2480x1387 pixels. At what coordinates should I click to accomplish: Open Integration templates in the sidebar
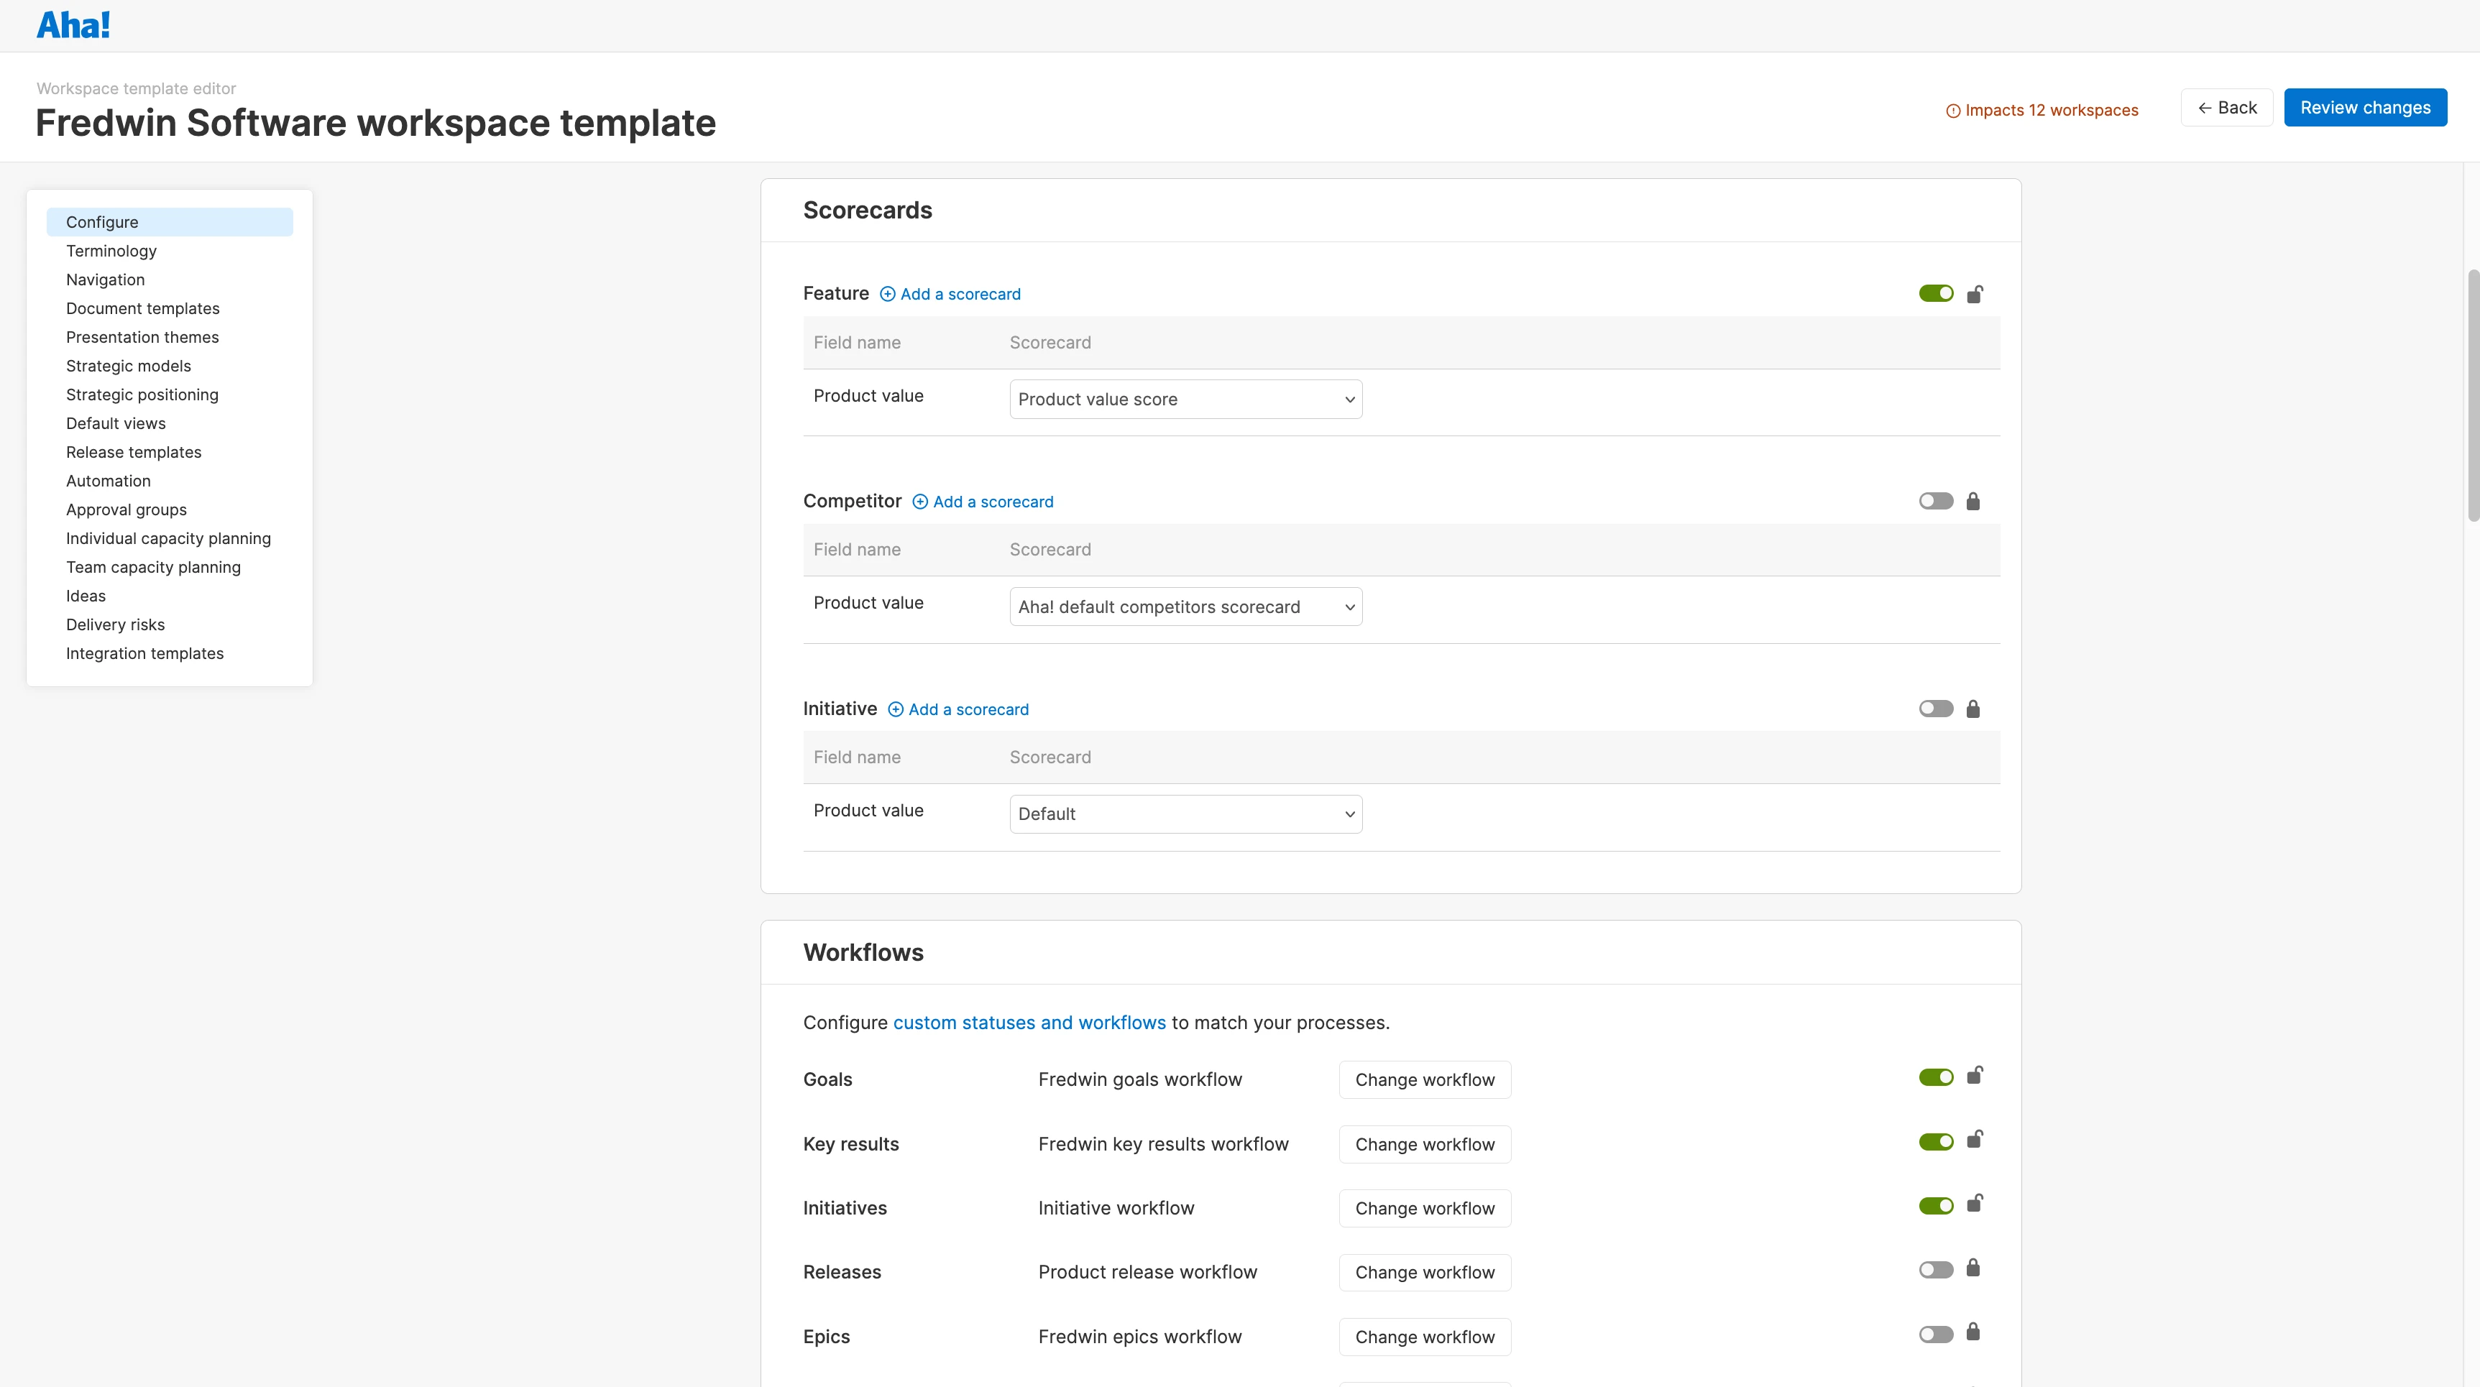(144, 653)
